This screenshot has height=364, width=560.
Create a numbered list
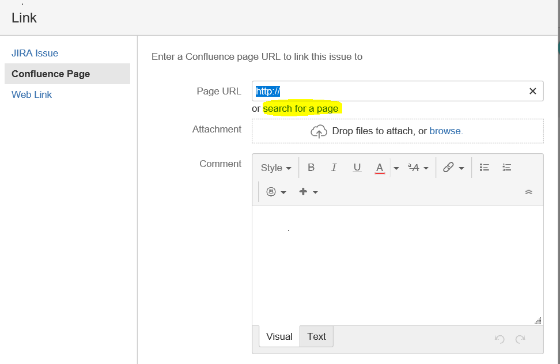coord(506,168)
